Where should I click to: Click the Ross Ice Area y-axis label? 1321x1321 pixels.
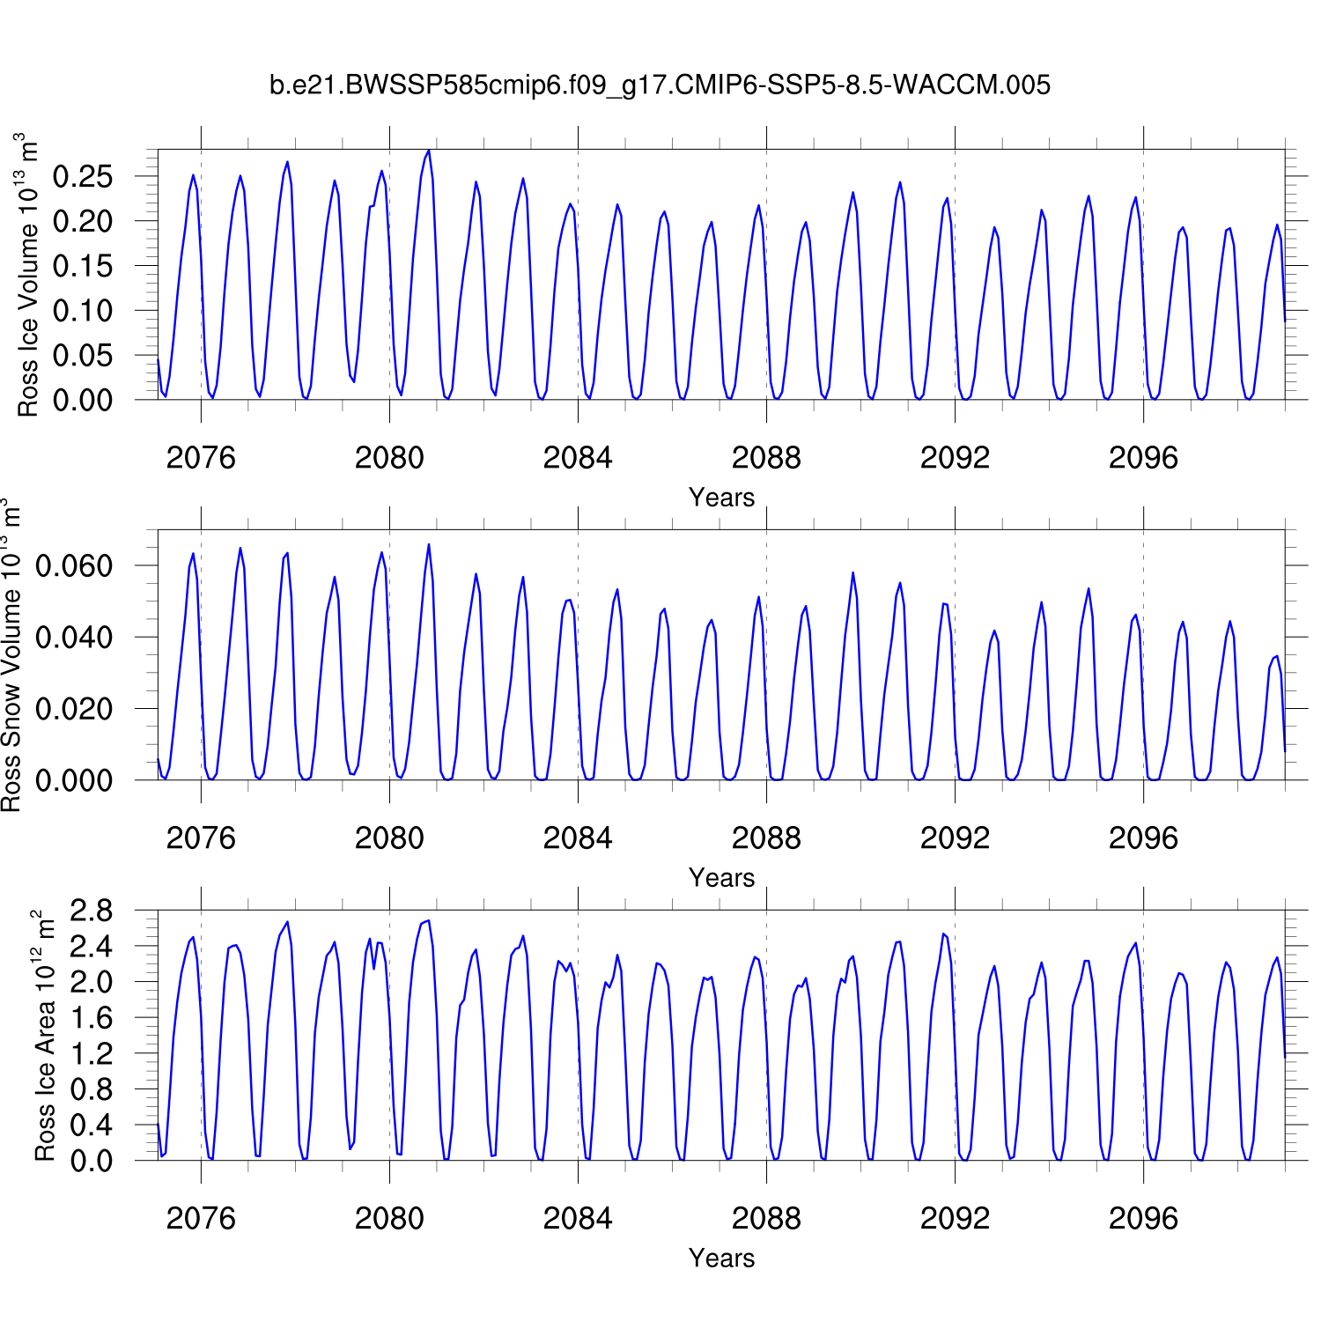[x=44, y=1036]
